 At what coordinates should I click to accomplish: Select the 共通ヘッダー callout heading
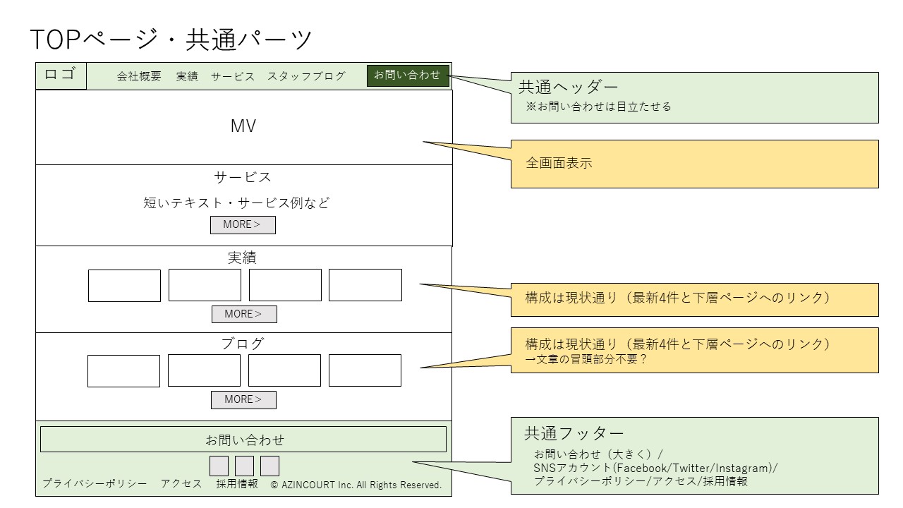pyautogui.click(x=569, y=87)
